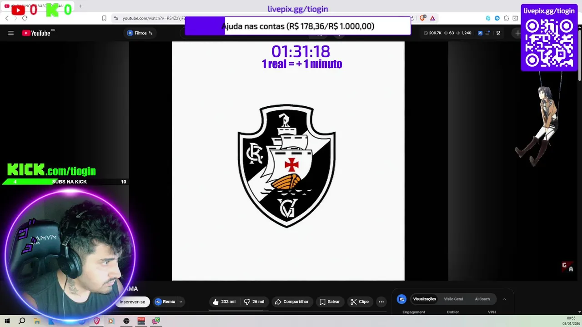
Task: Bookmark this page with bookmark icon
Action: (104, 18)
